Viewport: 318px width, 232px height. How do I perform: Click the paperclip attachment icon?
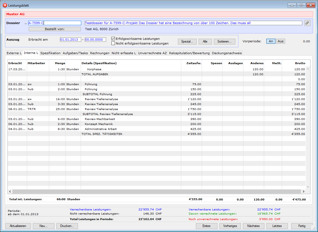point(307,23)
